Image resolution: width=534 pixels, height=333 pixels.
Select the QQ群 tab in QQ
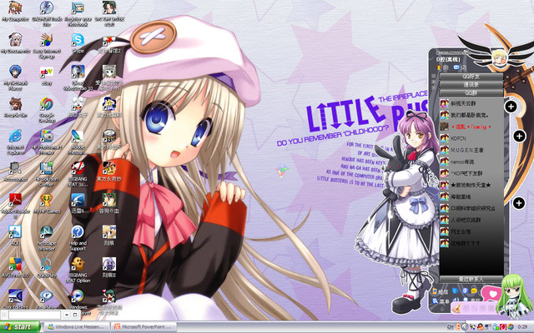471,92
